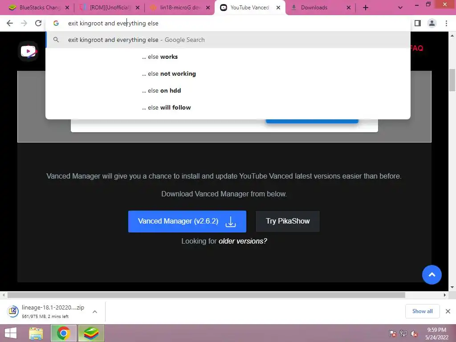The height and width of the screenshot is (342, 456).
Task: Click the scroll-to-top round button
Action: [x=432, y=274]
